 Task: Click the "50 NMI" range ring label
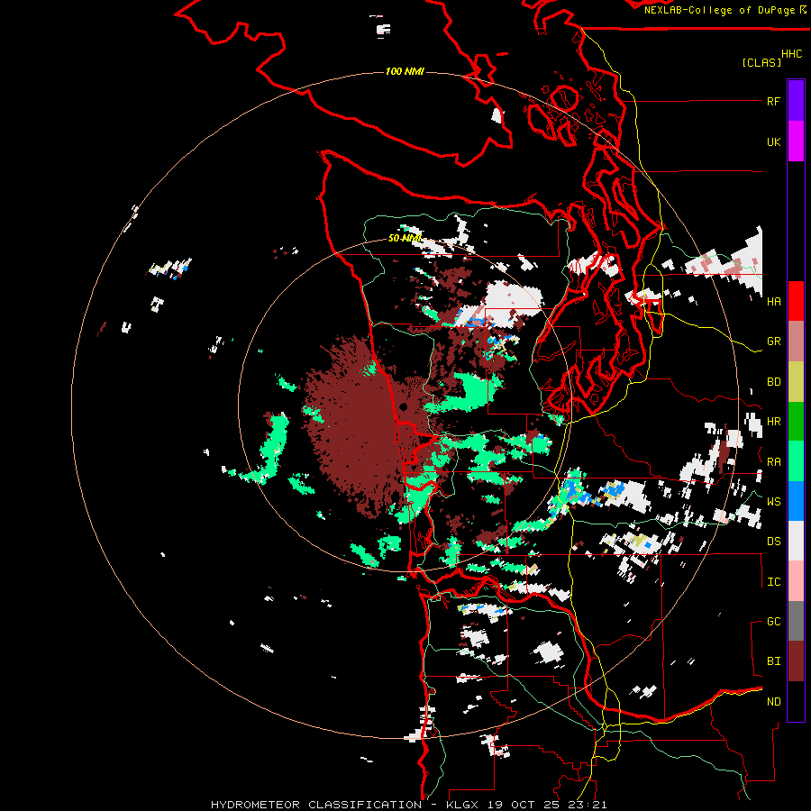point(405,238)
